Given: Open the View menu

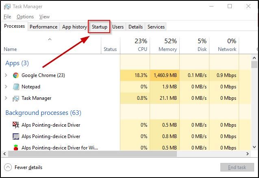Looking at the screenshot, I should (x=44, y=17).
